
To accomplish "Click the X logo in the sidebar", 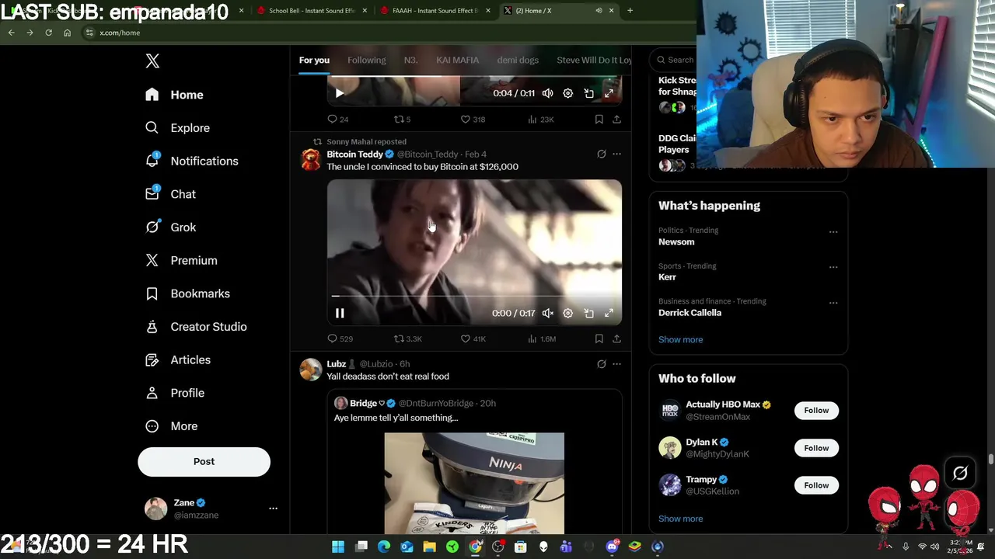I will coord(152,61).
